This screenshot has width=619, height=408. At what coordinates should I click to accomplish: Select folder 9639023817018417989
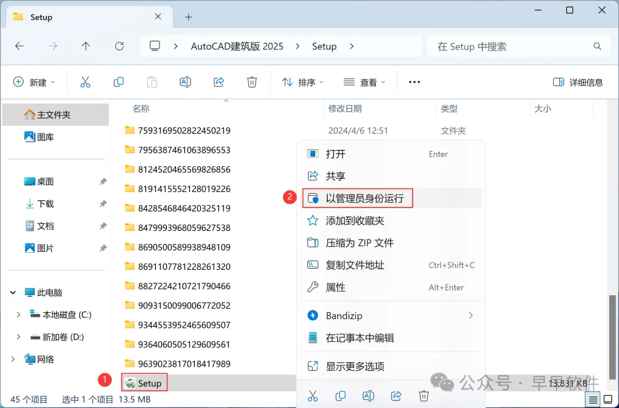click(x=178, y=364)
